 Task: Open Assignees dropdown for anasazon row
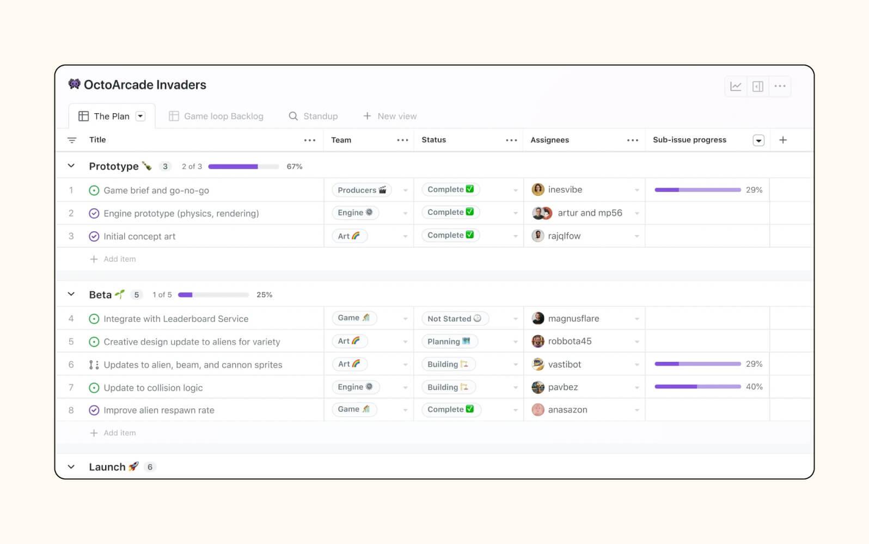point(637,410)
